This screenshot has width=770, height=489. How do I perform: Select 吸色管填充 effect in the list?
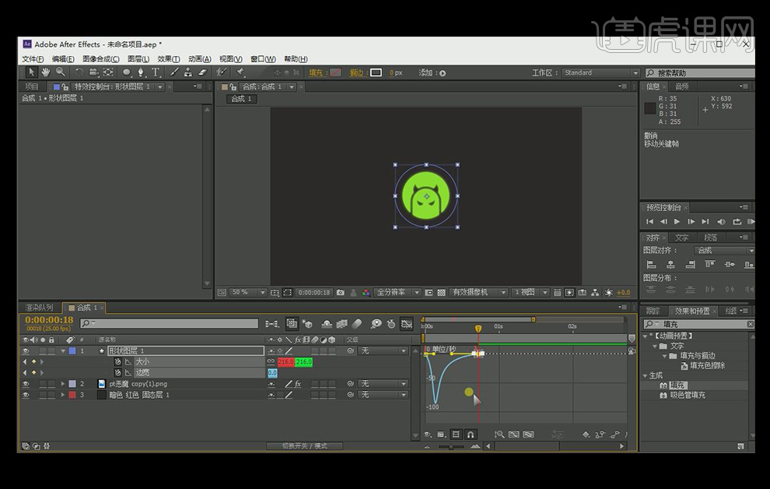coord(688,396)
